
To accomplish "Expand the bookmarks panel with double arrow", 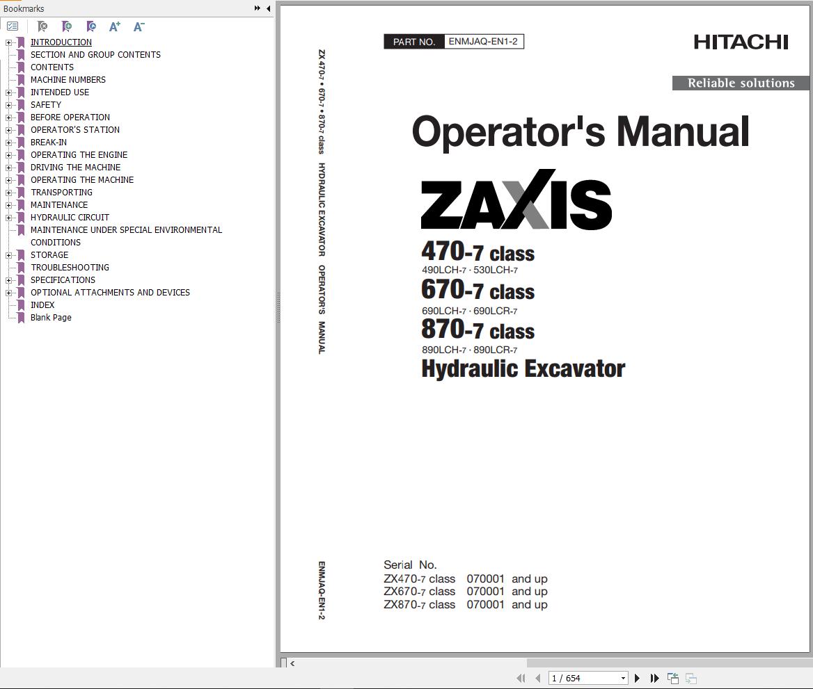I will pyautogui.click(x=257, y=8).
